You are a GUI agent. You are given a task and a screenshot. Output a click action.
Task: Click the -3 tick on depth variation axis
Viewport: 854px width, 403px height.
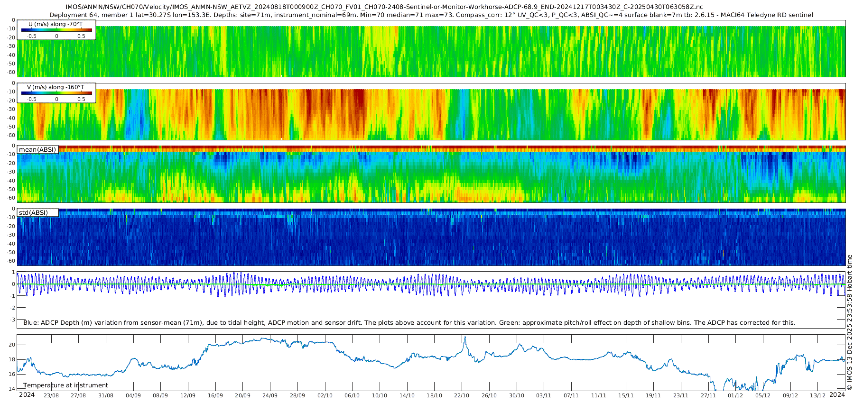[13, 320]
